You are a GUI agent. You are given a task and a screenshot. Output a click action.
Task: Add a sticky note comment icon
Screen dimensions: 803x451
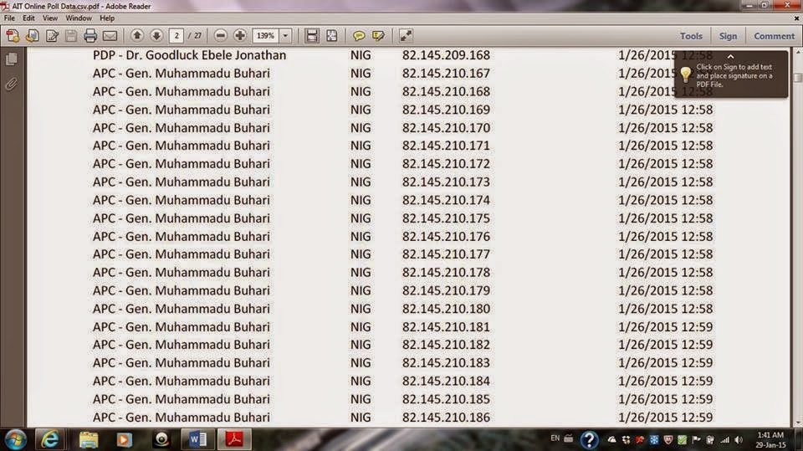pos(359,36)
